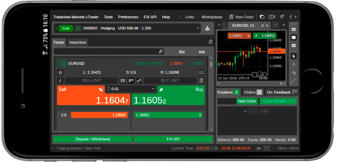This screenshot has height=163, width=338.
Task: Expand the Close (Disabled) dropdown arrow
Action: pos(294,101)
